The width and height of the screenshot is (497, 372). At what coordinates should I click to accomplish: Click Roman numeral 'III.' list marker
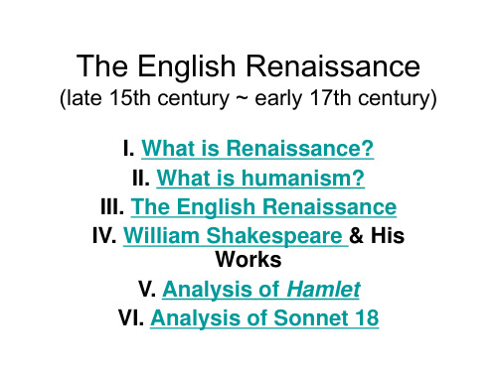pyautogui.click(x=112, y=207)
